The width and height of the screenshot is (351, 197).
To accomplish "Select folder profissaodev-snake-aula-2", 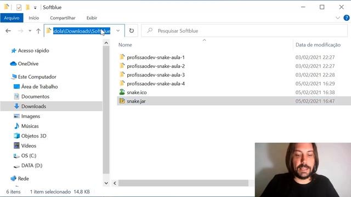I will (x=156, y=66).
